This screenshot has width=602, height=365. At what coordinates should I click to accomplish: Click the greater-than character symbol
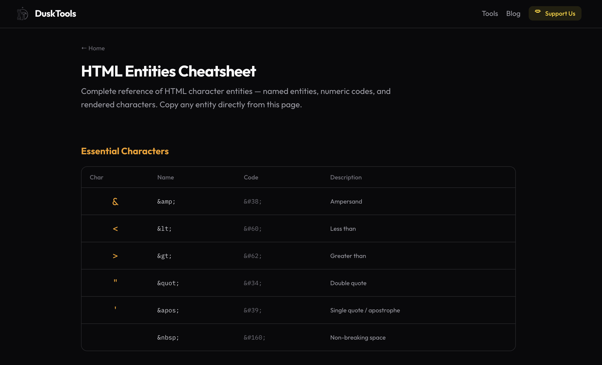click(115, 256)
